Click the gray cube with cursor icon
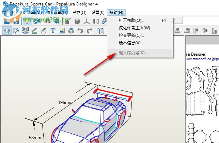This screenshot has width=219, height=143. point(48,21)
